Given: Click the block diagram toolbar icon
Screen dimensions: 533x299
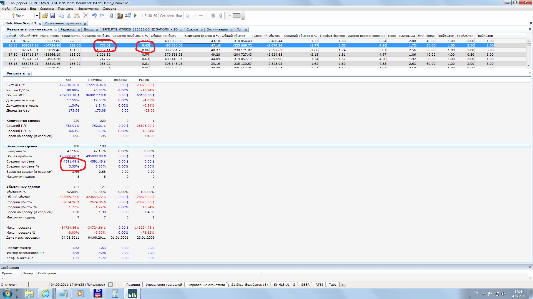Looking at the screenshot, I should click(x=128, y=16).
